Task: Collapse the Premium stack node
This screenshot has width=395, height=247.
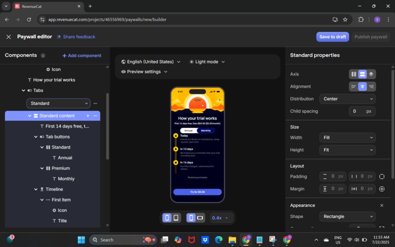Action: coord(42,168)
